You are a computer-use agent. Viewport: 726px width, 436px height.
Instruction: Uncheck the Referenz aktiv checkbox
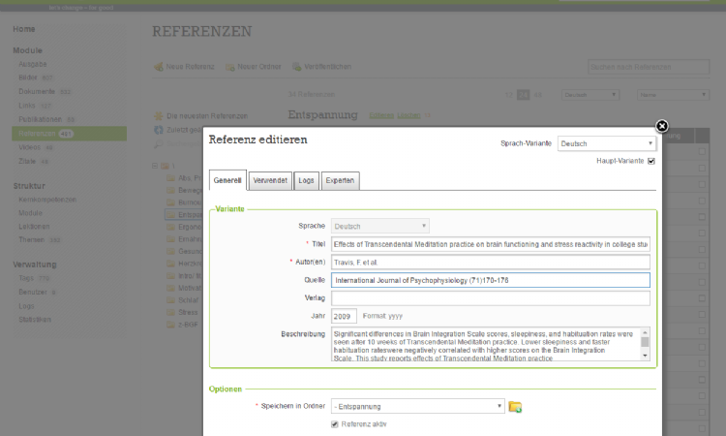click(335, 423)
